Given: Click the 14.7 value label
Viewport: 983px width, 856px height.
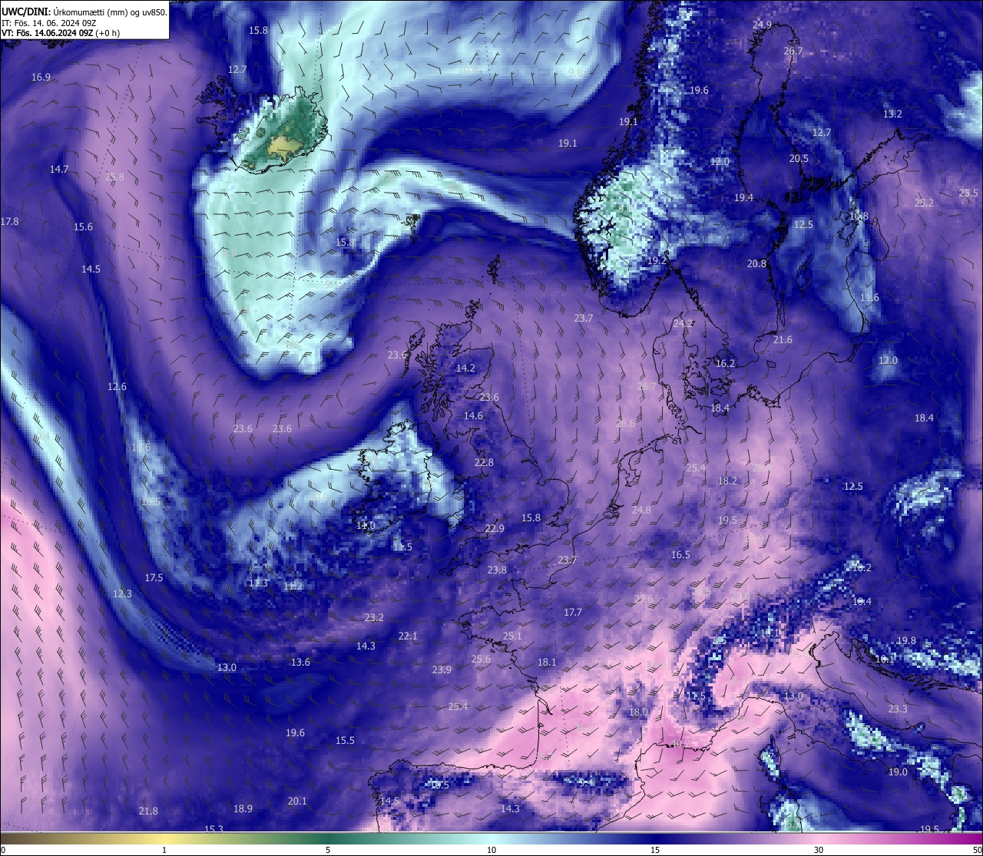Looking at the screenshot, I should 59,169.
